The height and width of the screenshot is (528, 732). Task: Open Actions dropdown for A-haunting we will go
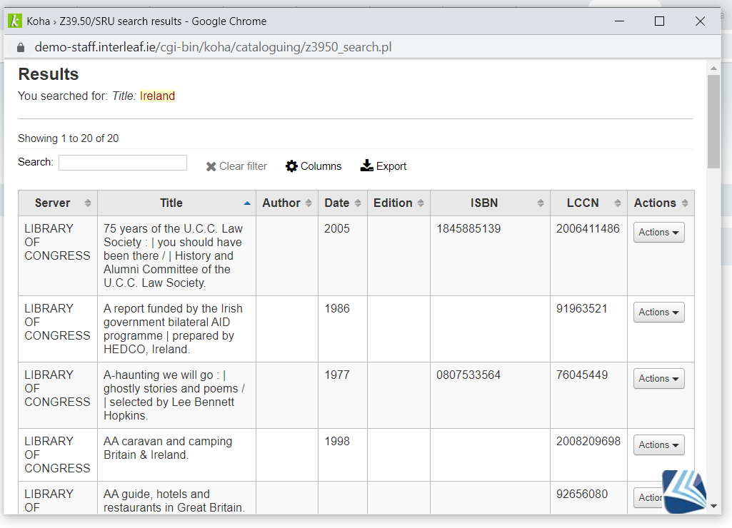click(658, 378)
